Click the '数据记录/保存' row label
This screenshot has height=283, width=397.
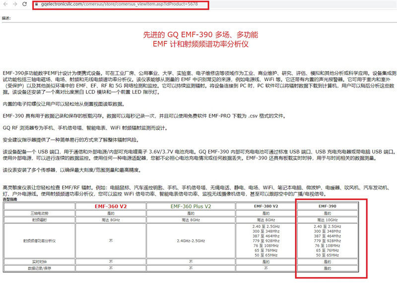coord(40,268)
